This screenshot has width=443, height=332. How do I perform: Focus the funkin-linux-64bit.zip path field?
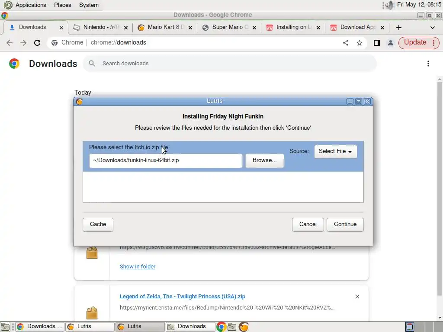click(x=166, y=160)
